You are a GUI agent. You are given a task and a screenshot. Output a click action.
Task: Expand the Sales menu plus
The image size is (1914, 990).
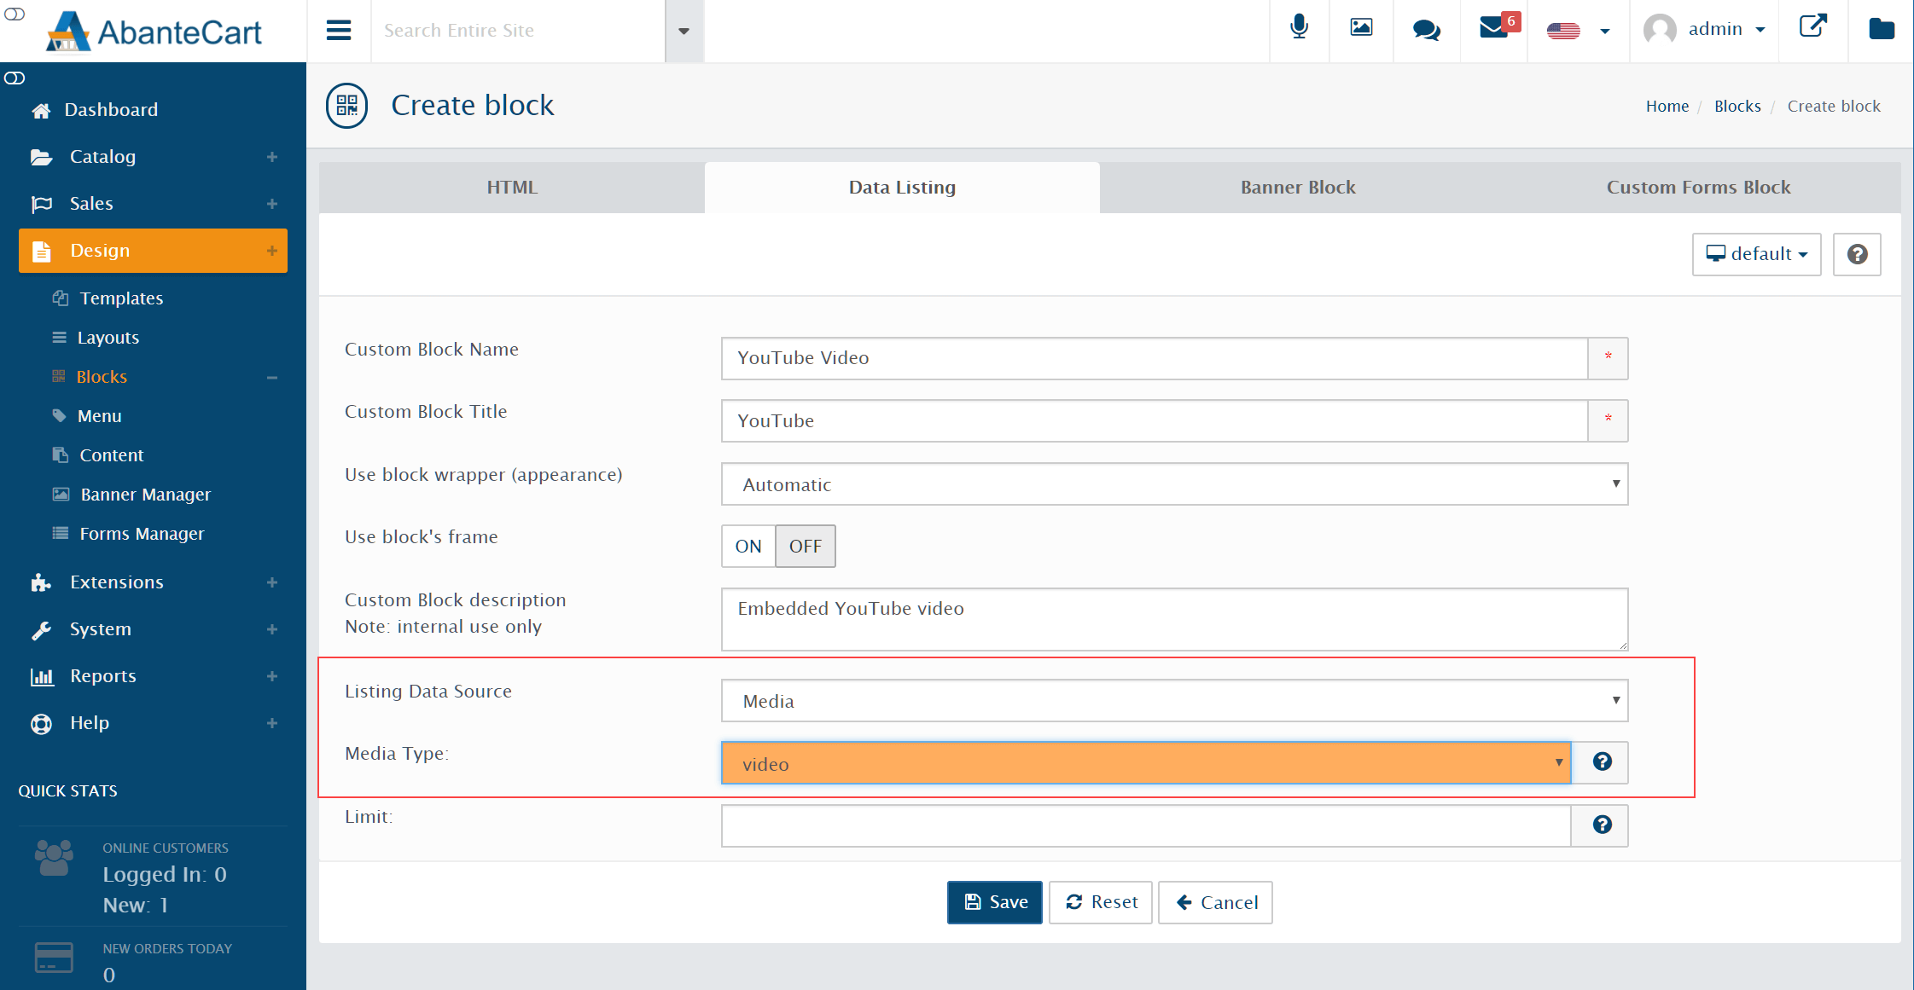pos(272,204)
